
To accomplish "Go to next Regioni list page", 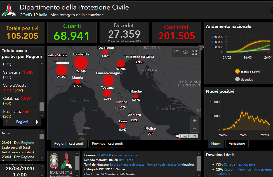I will [x=37, y=122].
